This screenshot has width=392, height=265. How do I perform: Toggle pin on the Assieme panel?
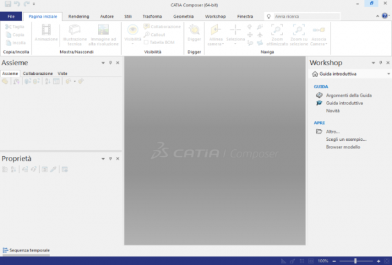click(110, 63)
